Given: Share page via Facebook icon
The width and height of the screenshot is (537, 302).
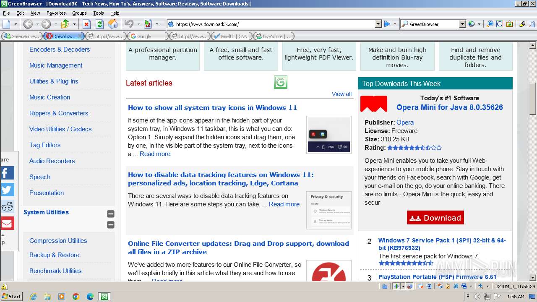Looking at the screenshot, I should coord(7,173).
